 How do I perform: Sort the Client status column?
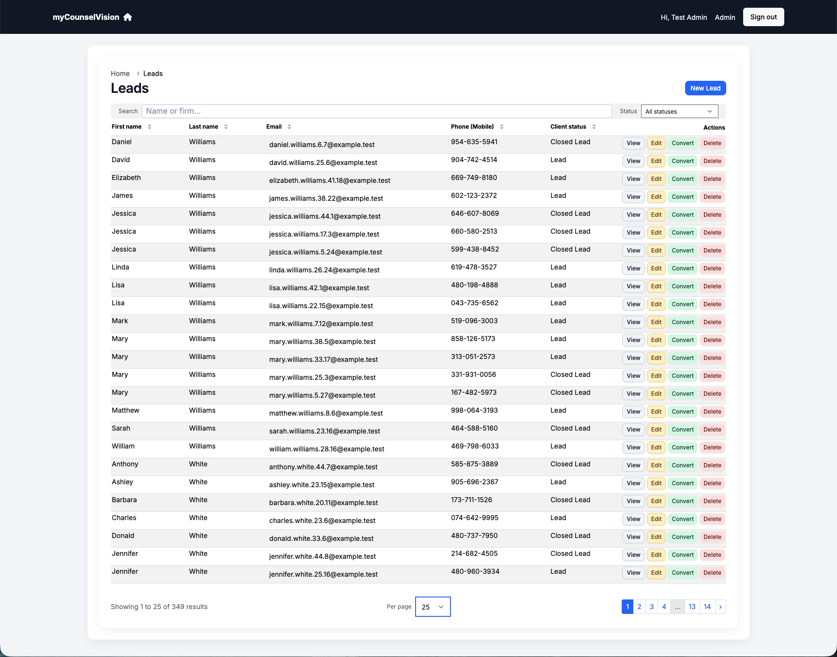click(x=594, y=127)
